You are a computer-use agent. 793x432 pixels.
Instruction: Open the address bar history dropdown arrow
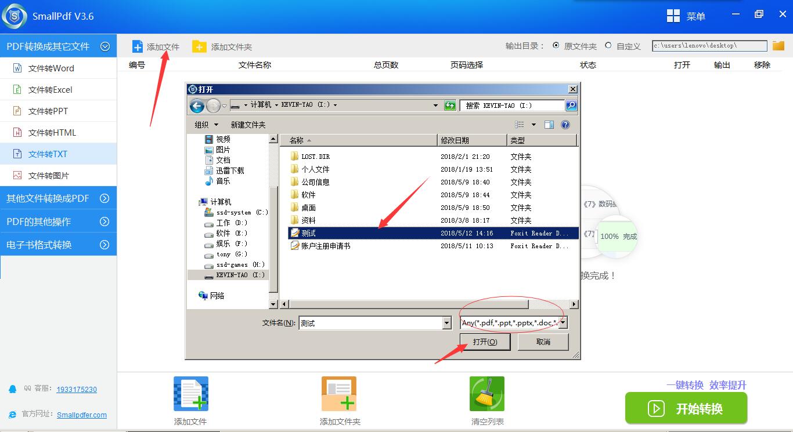[436, 106]
